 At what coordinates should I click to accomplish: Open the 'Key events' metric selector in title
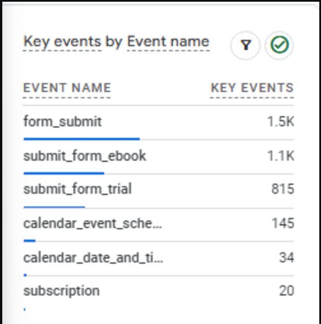(62, 42)
